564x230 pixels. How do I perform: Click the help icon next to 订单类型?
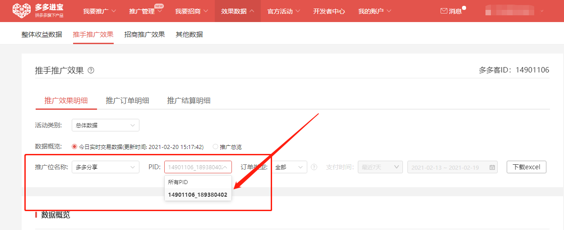[314, 167]
